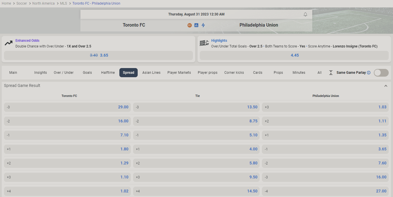Open the Soccer breadcrumb link
The width and height of the screenshot is (393, 197).
coord(22,3)
